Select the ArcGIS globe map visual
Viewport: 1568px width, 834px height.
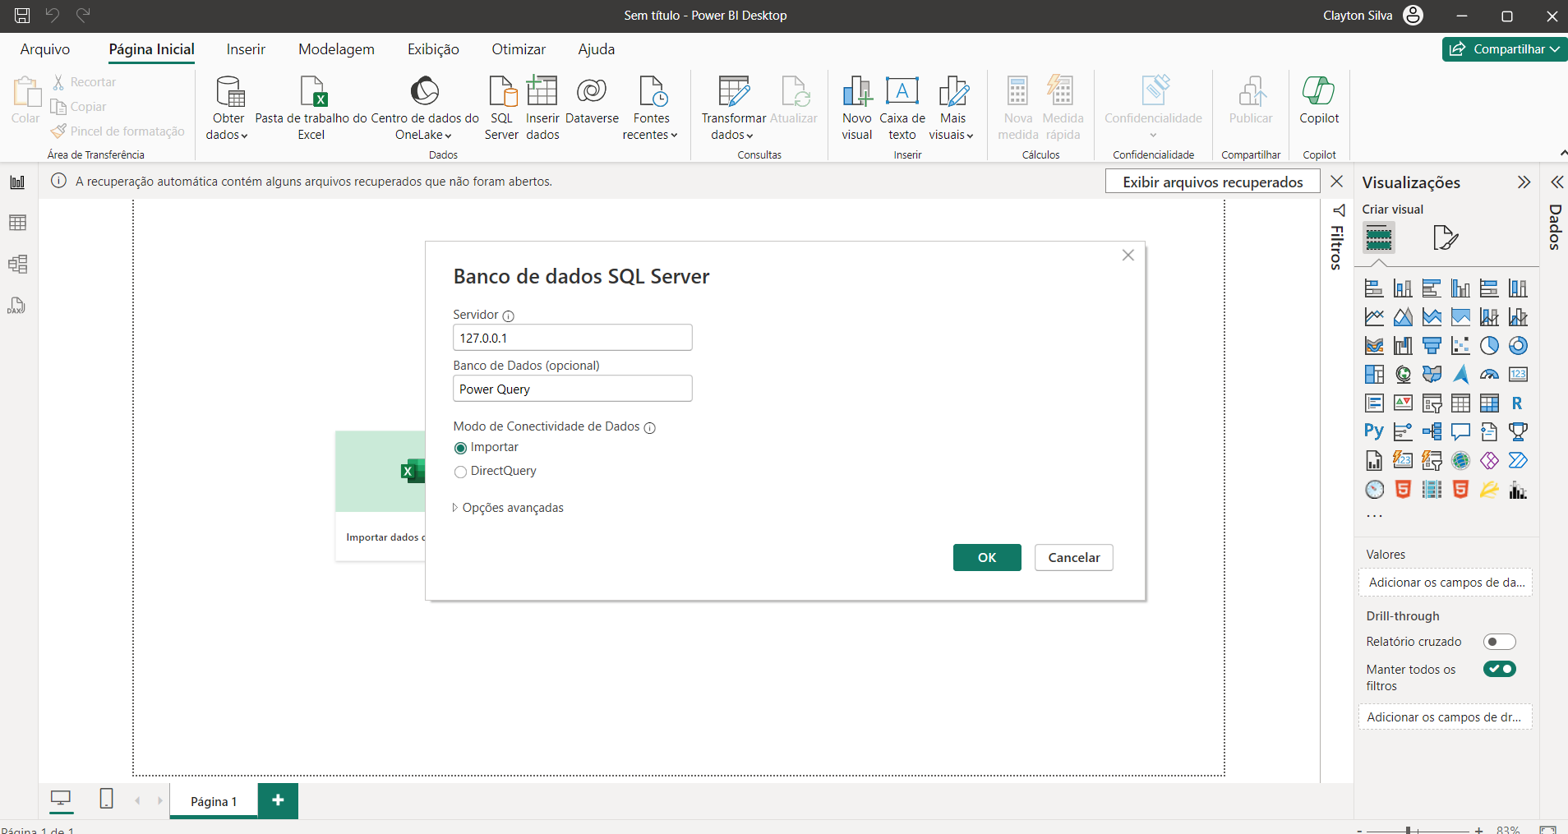[1460, 461]
